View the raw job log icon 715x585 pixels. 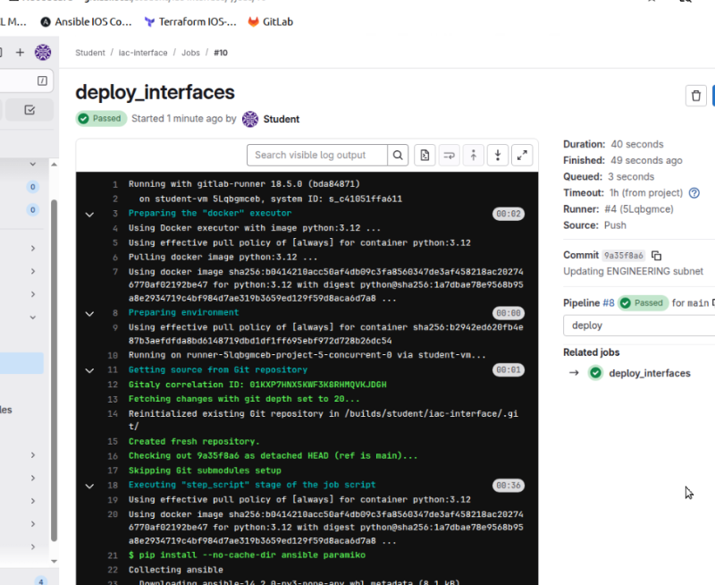pyautogui.click(x=425, y=155)
